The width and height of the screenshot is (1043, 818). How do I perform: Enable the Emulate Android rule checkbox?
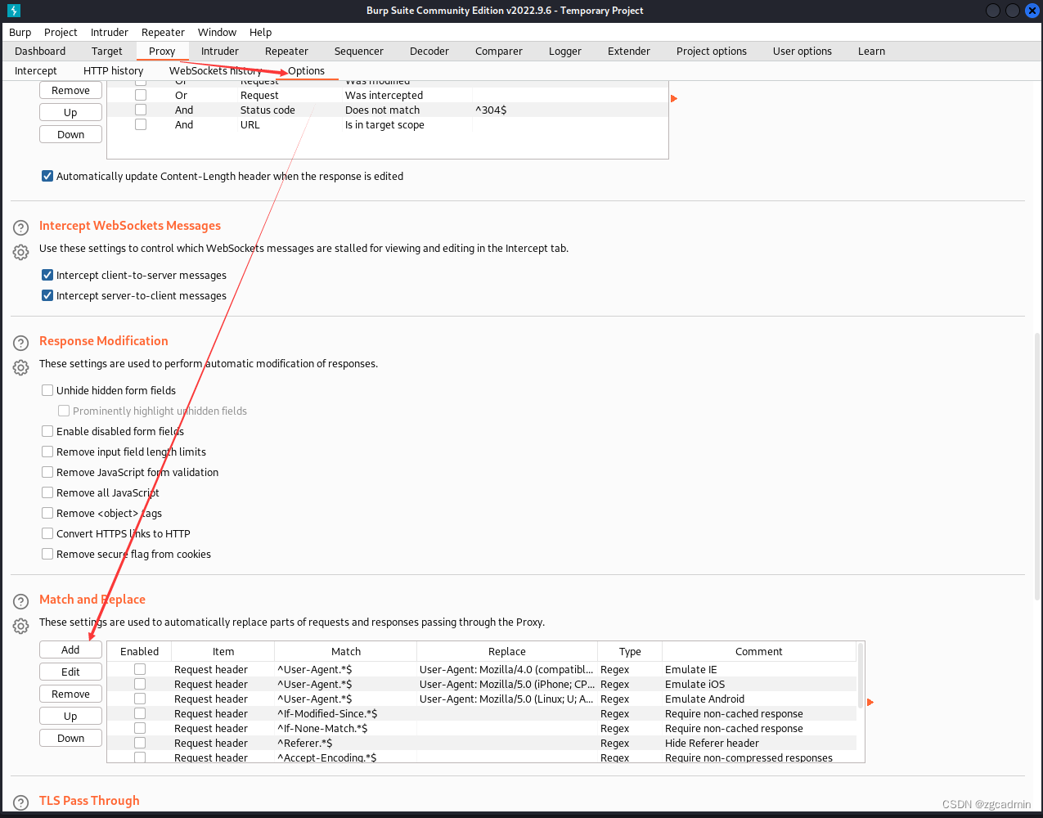point(140,699)
